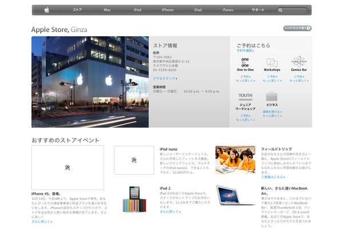Click the business briefcase icon
Image resolution: width=349 pixels, height=229 pixels.
click(x=272, y=96)
